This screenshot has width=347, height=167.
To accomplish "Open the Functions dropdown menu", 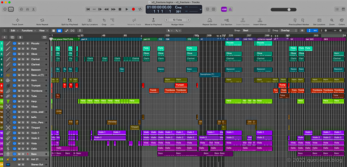I will click(28, 30).
